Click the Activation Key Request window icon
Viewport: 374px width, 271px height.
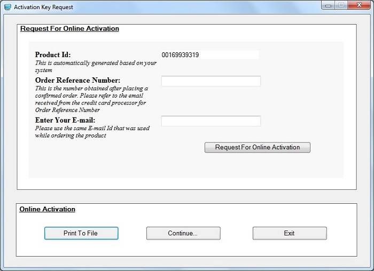(7, 7)
